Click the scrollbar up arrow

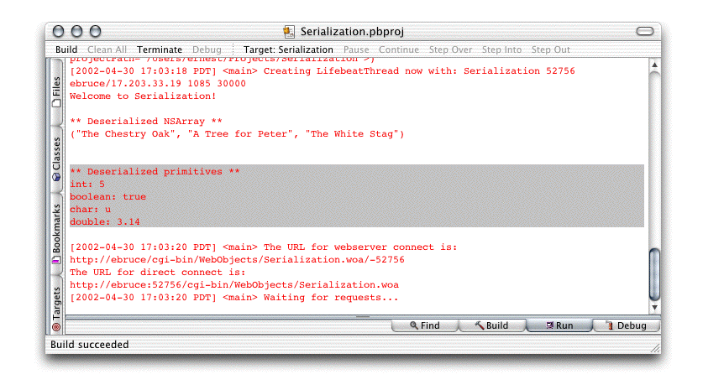pos(654,65)
